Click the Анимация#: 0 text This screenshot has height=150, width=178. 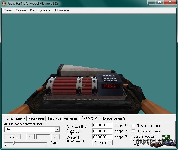[76, 127]
